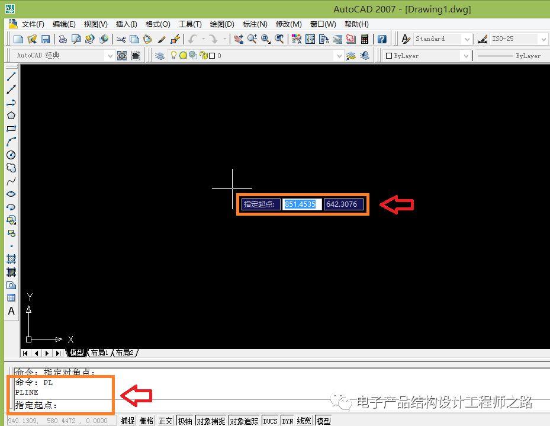
Task: Open the 修改(M) menu
Action: [x=289, y=24]
